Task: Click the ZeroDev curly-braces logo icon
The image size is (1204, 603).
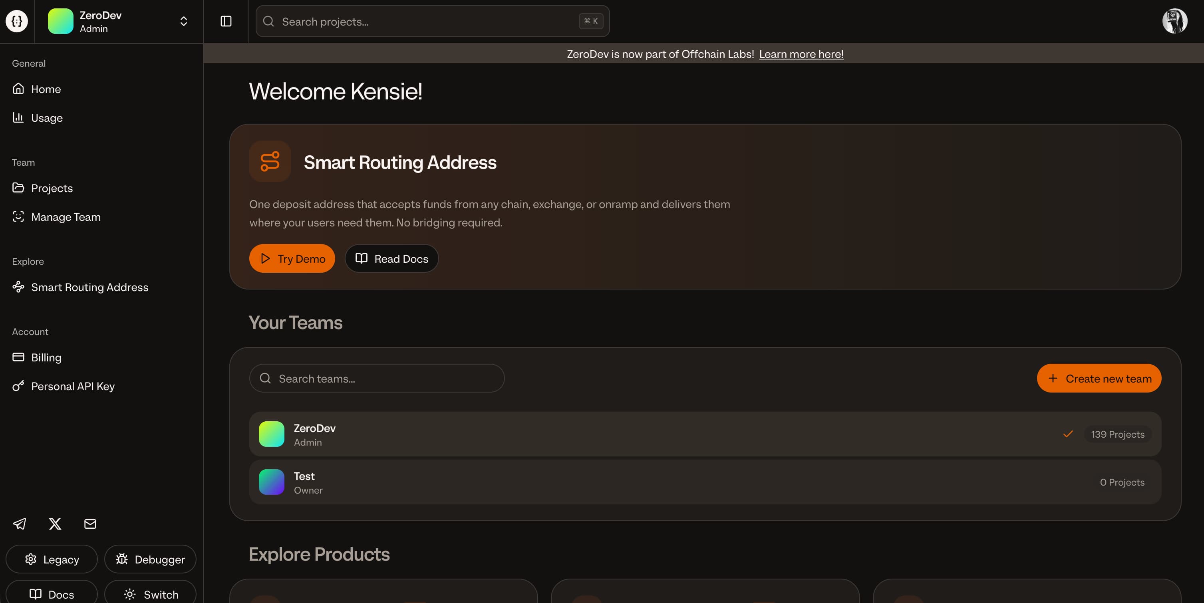Action: (17, 21)
